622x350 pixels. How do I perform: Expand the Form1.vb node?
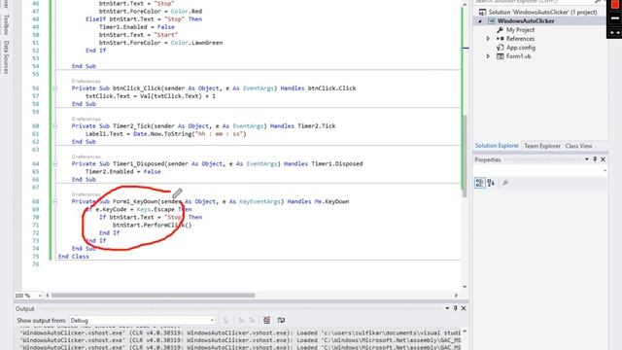[x=488, y=56]
